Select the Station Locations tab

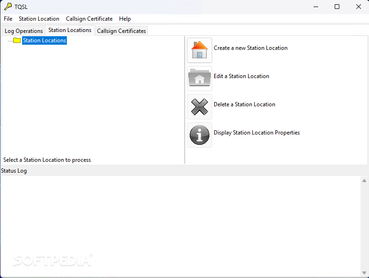(x=70, y=30)
